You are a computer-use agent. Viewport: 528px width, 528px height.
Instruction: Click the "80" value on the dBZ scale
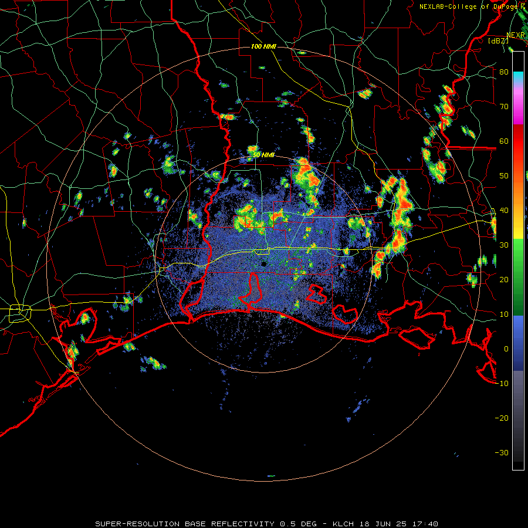(504, 72)
